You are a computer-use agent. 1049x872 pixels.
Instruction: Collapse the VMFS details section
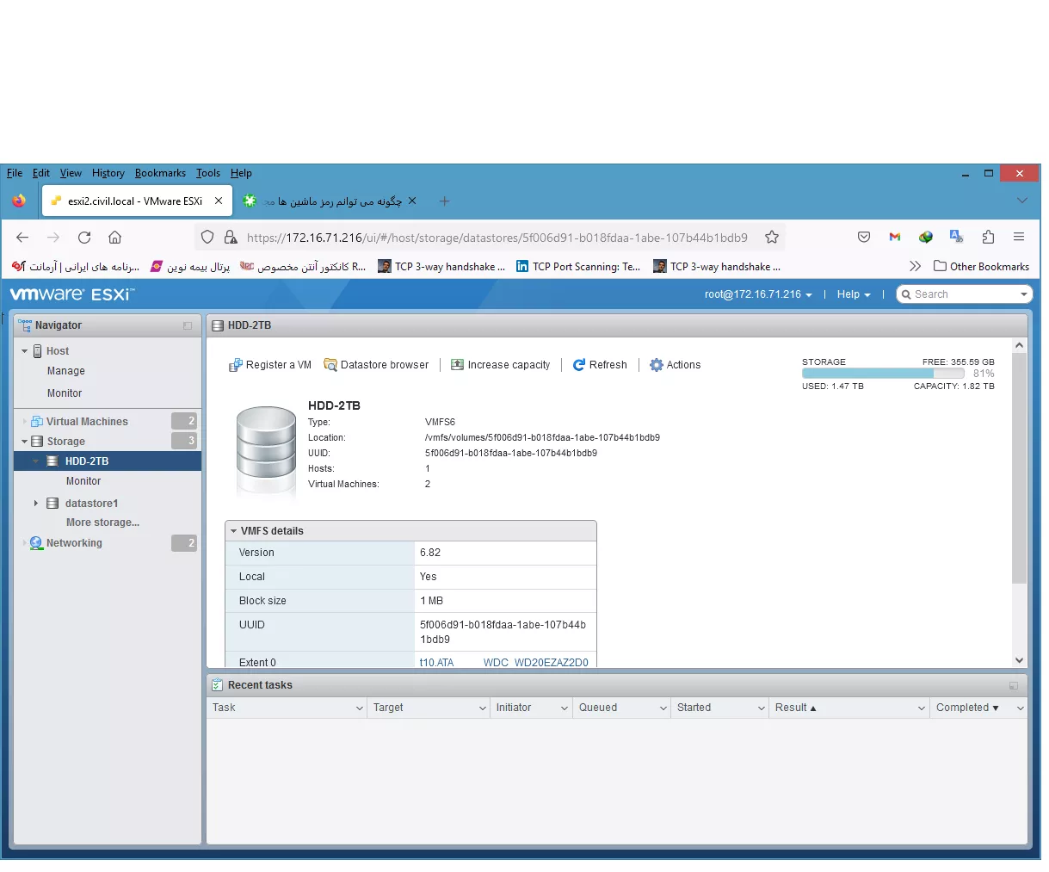pos(233,531)
